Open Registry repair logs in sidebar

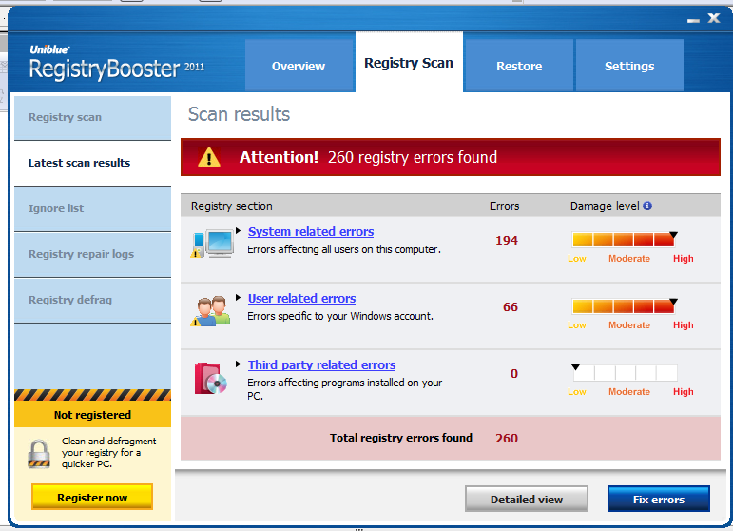[92, 254]
